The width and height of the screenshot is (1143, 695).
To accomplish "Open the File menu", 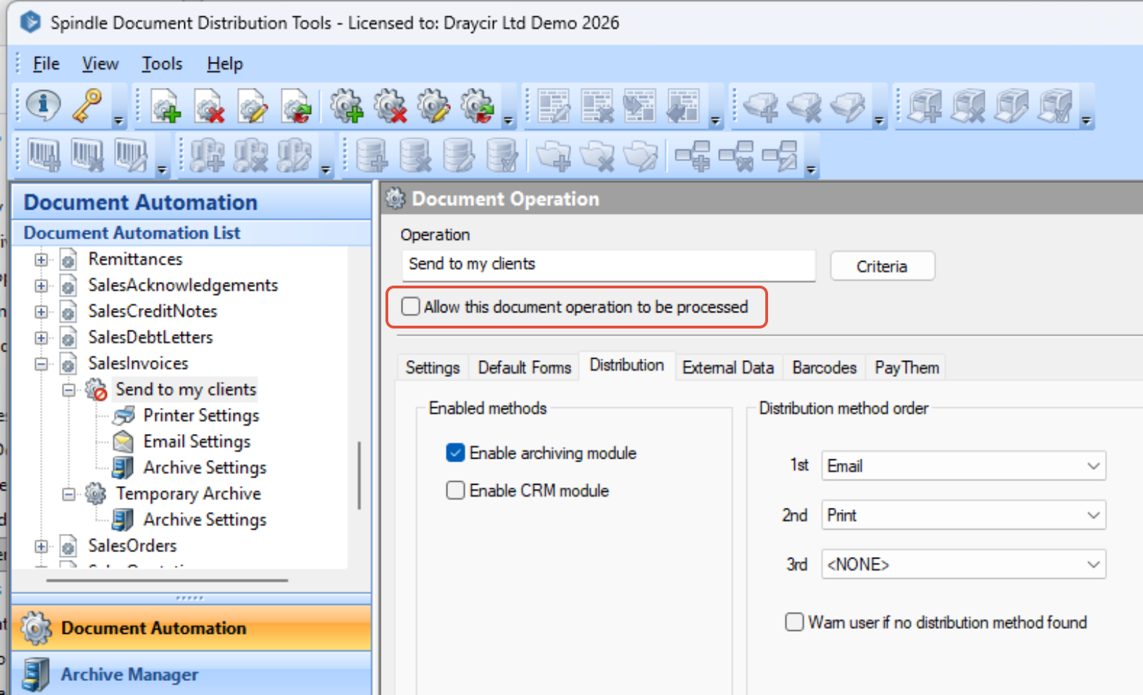I will [46, 64].
